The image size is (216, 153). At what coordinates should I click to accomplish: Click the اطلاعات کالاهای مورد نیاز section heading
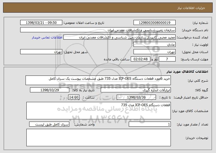187,72
